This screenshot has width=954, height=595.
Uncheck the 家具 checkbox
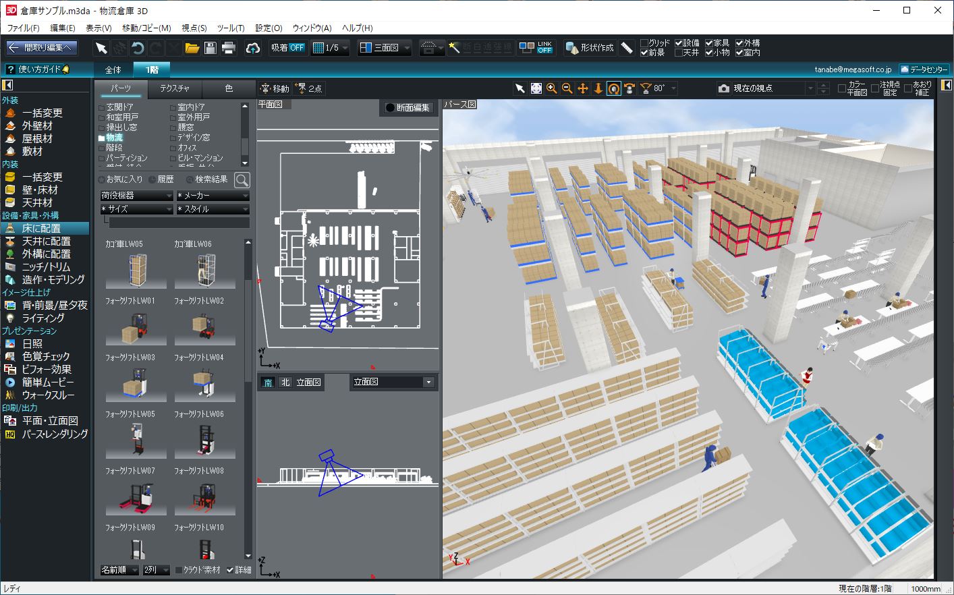click(709, 43)
